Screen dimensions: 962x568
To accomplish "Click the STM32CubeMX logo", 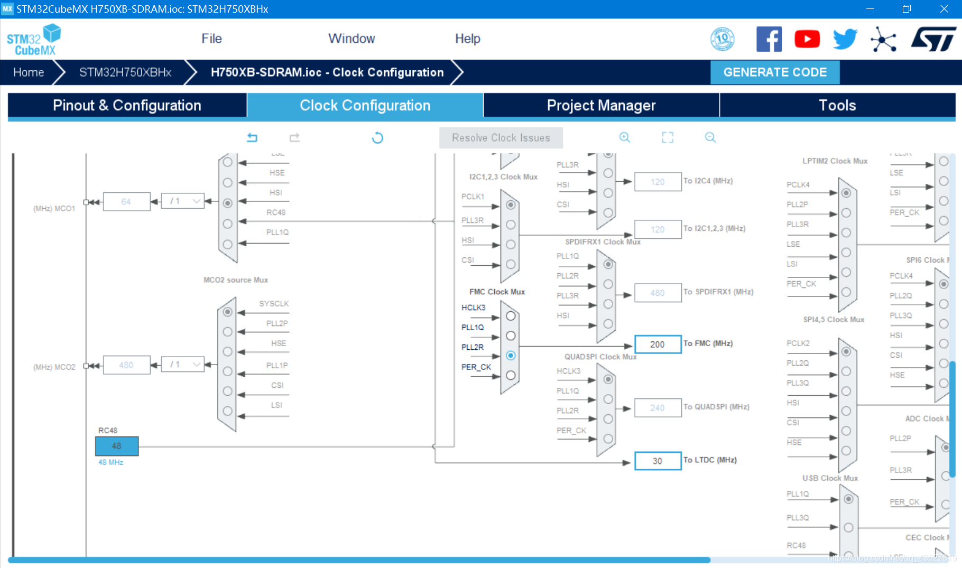I will tap(34, 40).
